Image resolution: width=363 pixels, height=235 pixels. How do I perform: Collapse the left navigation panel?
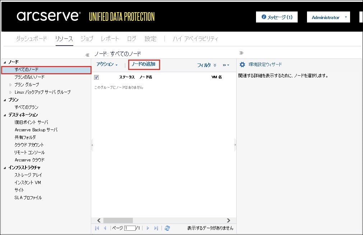tap(87, 55)
